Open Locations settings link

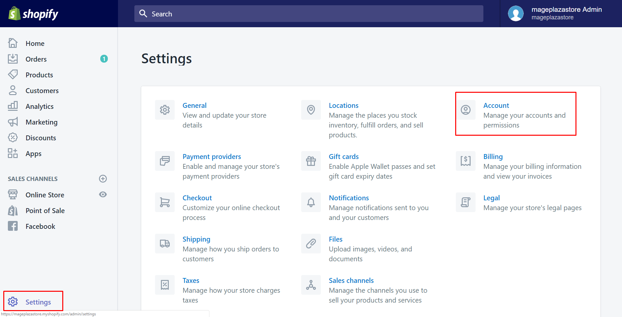point(343,105)
